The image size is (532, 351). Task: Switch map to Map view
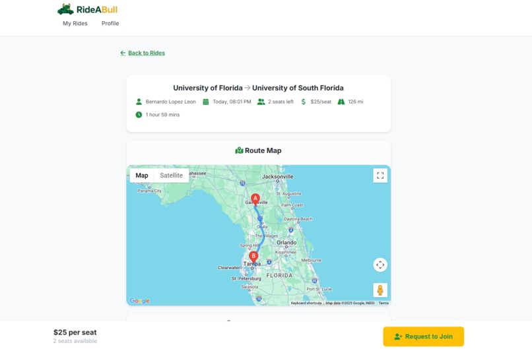(x=142, y=175)
